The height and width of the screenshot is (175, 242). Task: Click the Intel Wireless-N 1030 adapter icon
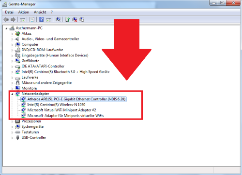pos(23,105)
